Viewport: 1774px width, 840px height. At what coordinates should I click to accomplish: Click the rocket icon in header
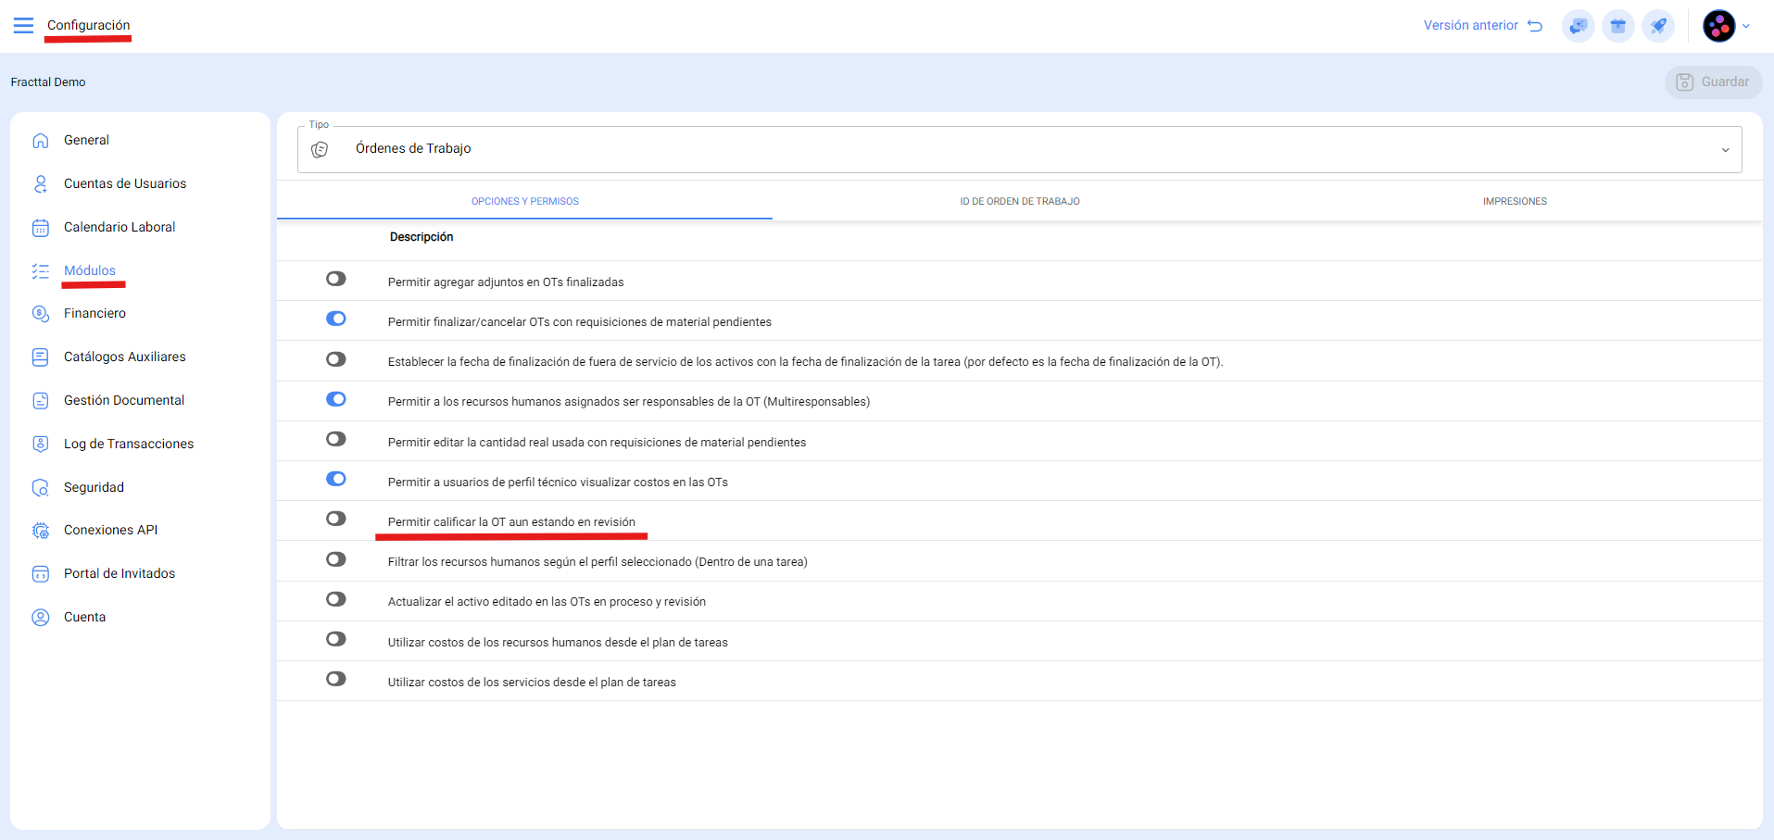(x=1657, y=26)
